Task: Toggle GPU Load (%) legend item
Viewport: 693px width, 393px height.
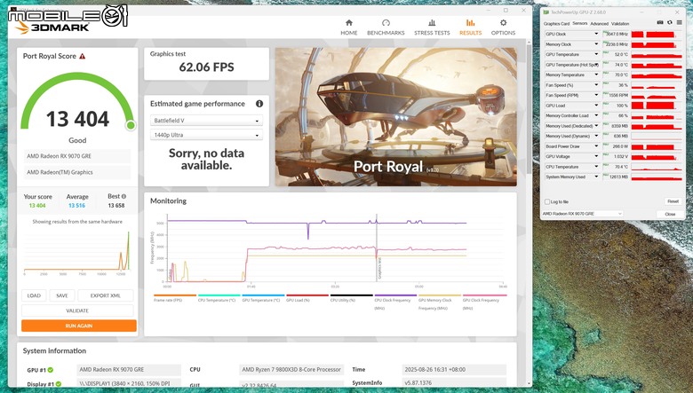Action: 307,299
